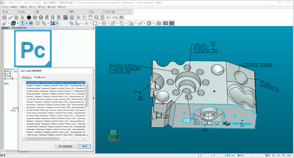Open the 帮助(H) menu

click(x=62, y=7)
